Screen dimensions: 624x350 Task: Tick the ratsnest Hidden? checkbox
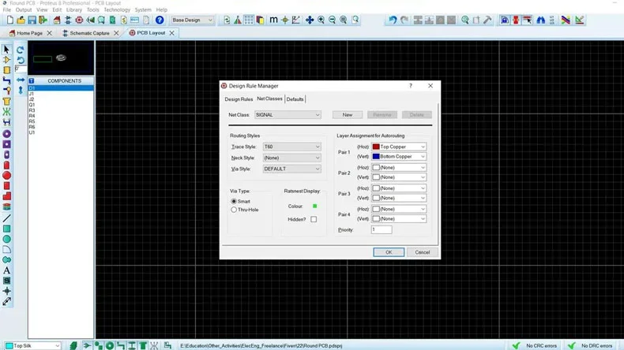coord(314,219)
